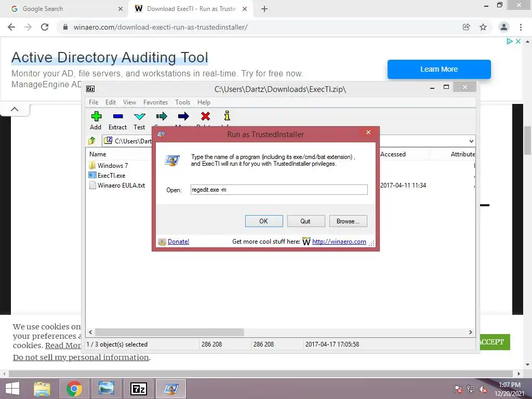The width and height of the screenshot is (532, 399).
Task: Open the http://winaero.com link
Action: 339,242
